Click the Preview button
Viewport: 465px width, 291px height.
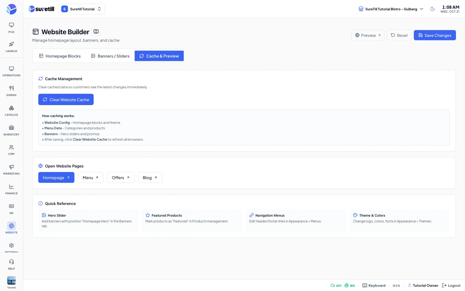click(368, 35)
